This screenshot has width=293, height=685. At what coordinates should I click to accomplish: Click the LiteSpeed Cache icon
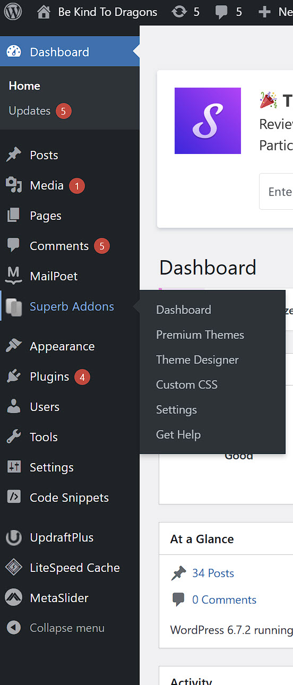point(13,568)
